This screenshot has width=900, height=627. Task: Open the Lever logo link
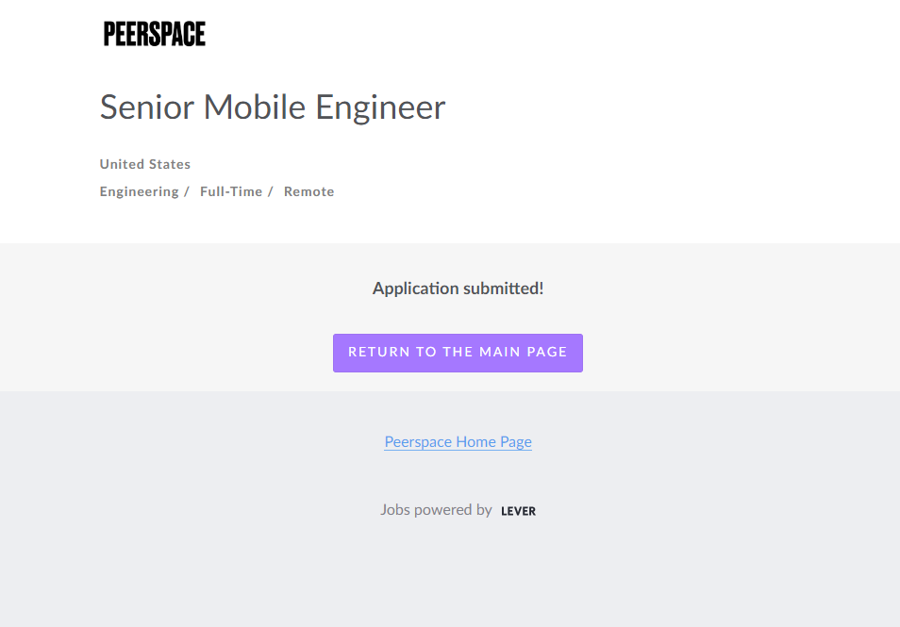pyautogui.click(x=518, y=511)
